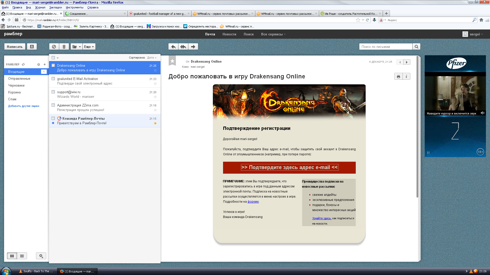Print the opened email
Screen dimensions: 490x275
[x=398, y=76]
